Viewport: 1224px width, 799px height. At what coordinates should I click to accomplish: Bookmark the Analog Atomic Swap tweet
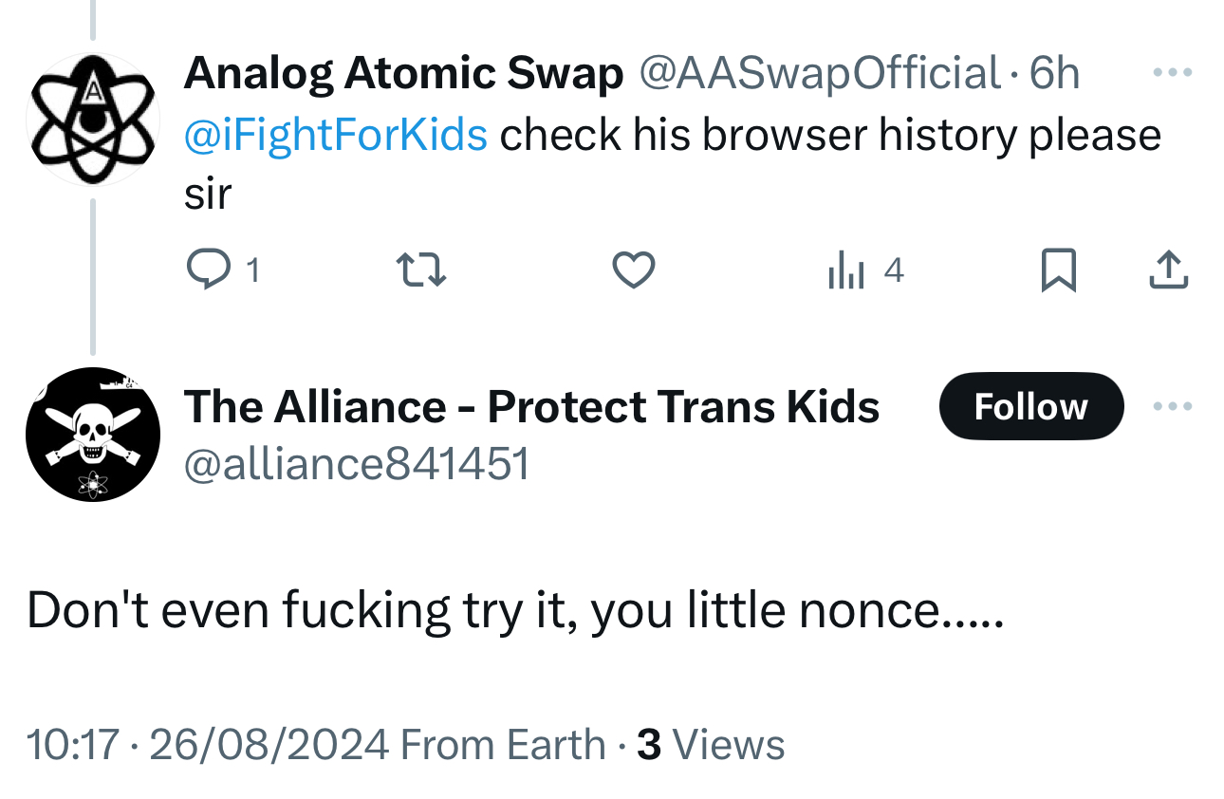1058,271
